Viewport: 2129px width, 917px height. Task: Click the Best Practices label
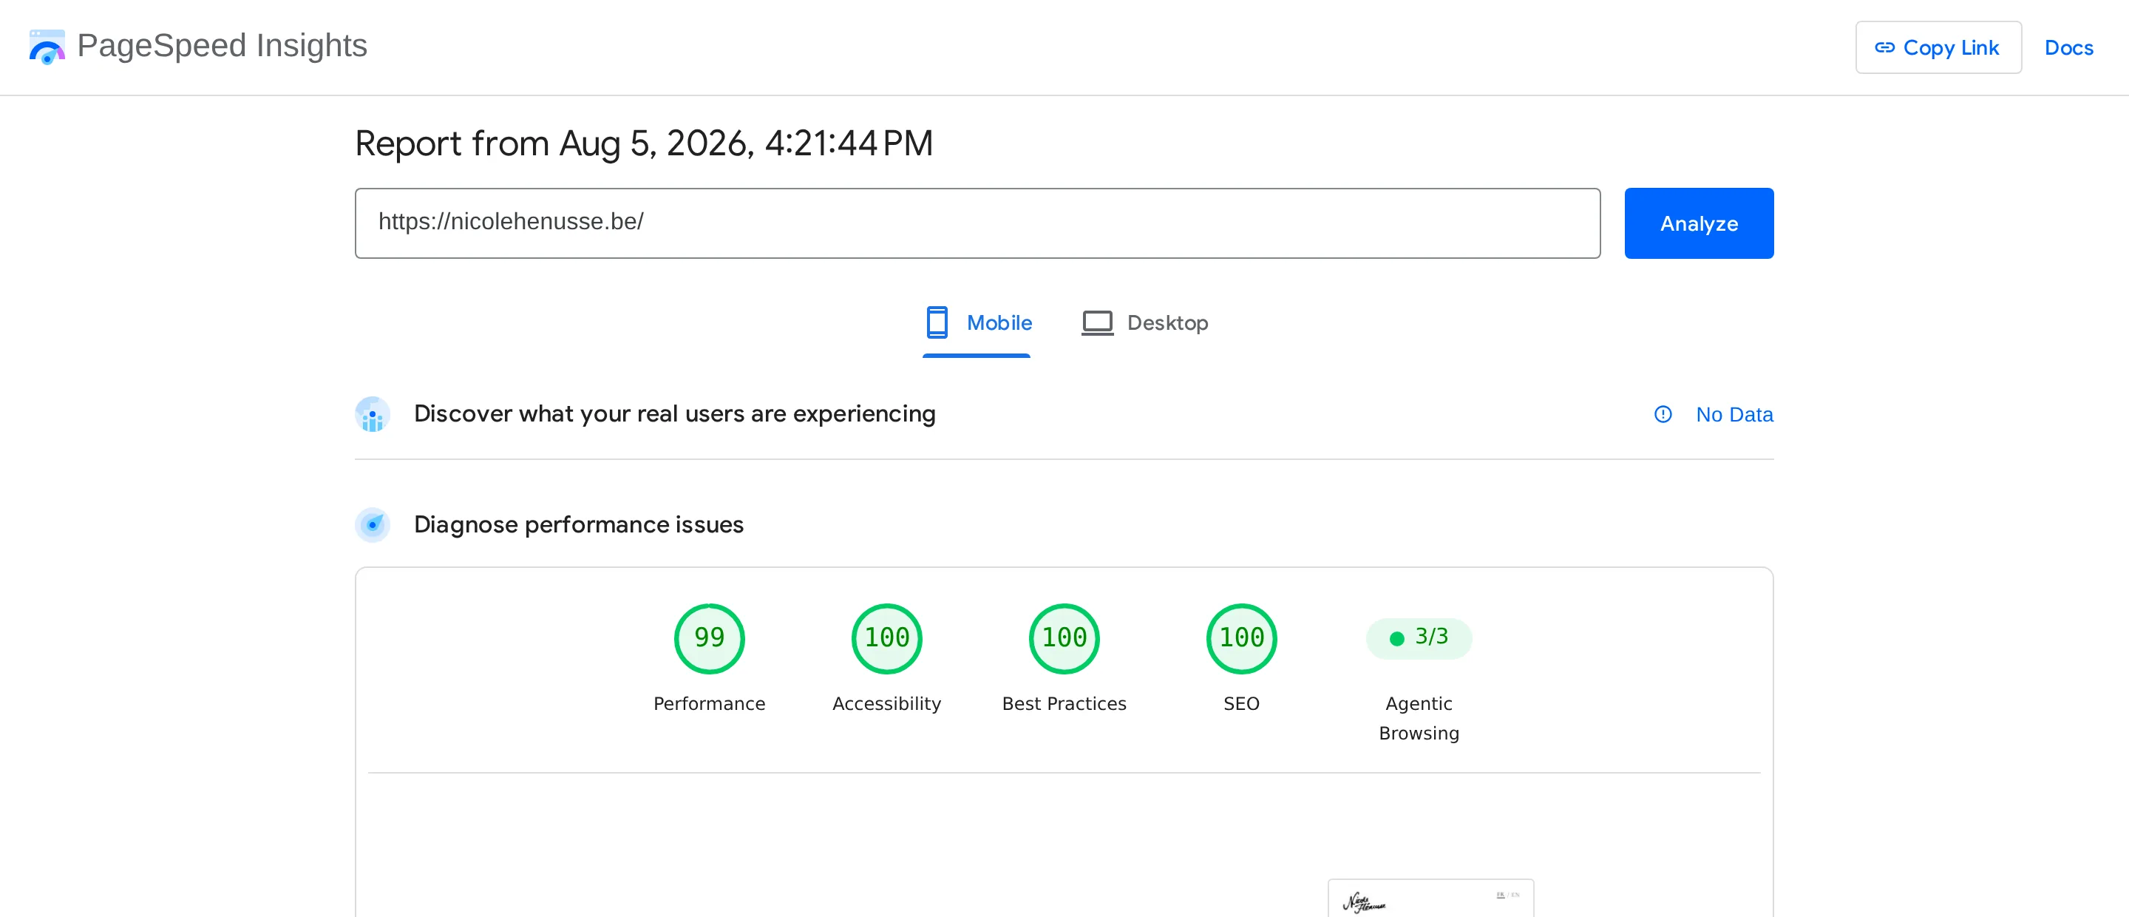point(1064,704)
